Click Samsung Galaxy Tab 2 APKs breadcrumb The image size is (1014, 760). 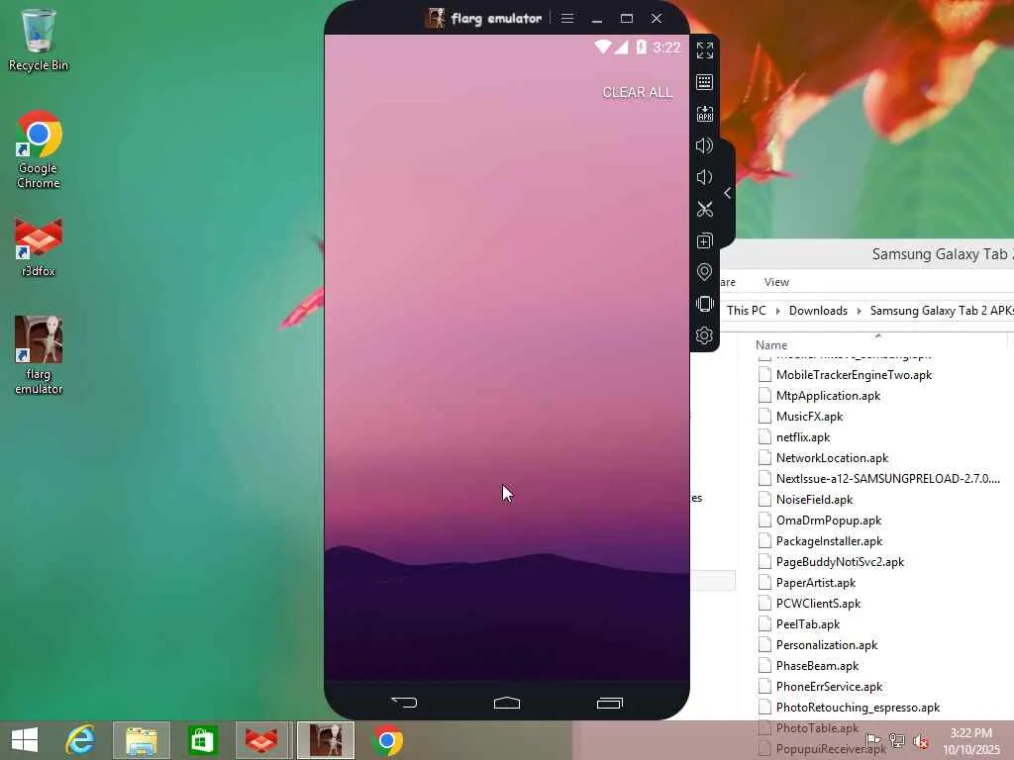(x=942, y=310)
